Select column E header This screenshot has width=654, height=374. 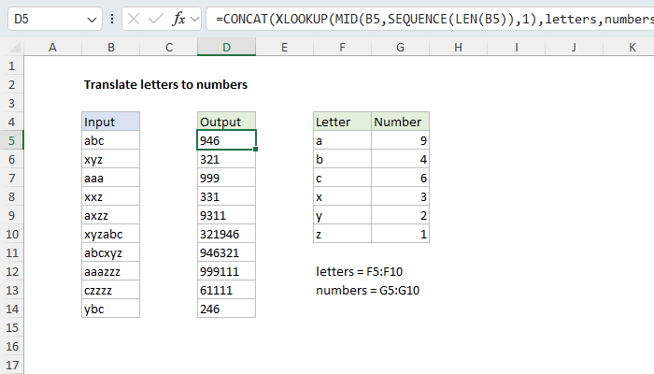click(284, 47)
